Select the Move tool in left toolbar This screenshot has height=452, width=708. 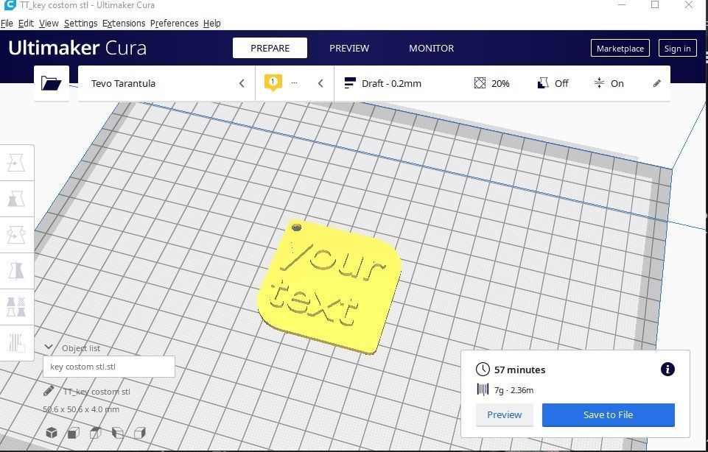pos(16,163)
